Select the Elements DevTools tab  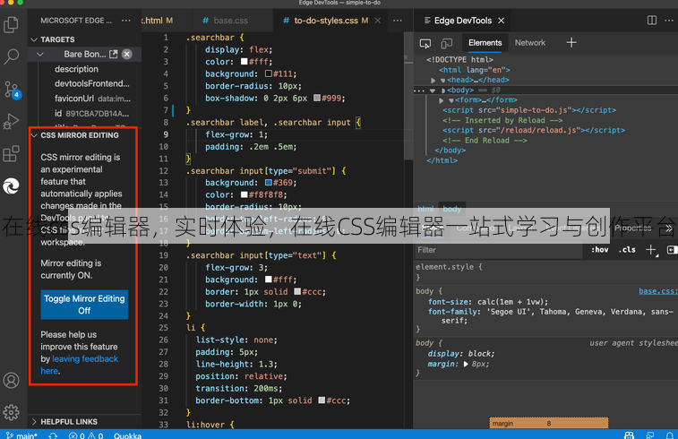[x=485, y=43]
